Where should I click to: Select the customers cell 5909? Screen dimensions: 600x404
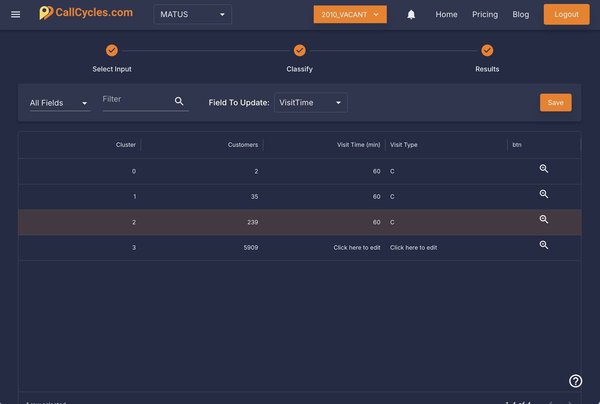point(251,248)
